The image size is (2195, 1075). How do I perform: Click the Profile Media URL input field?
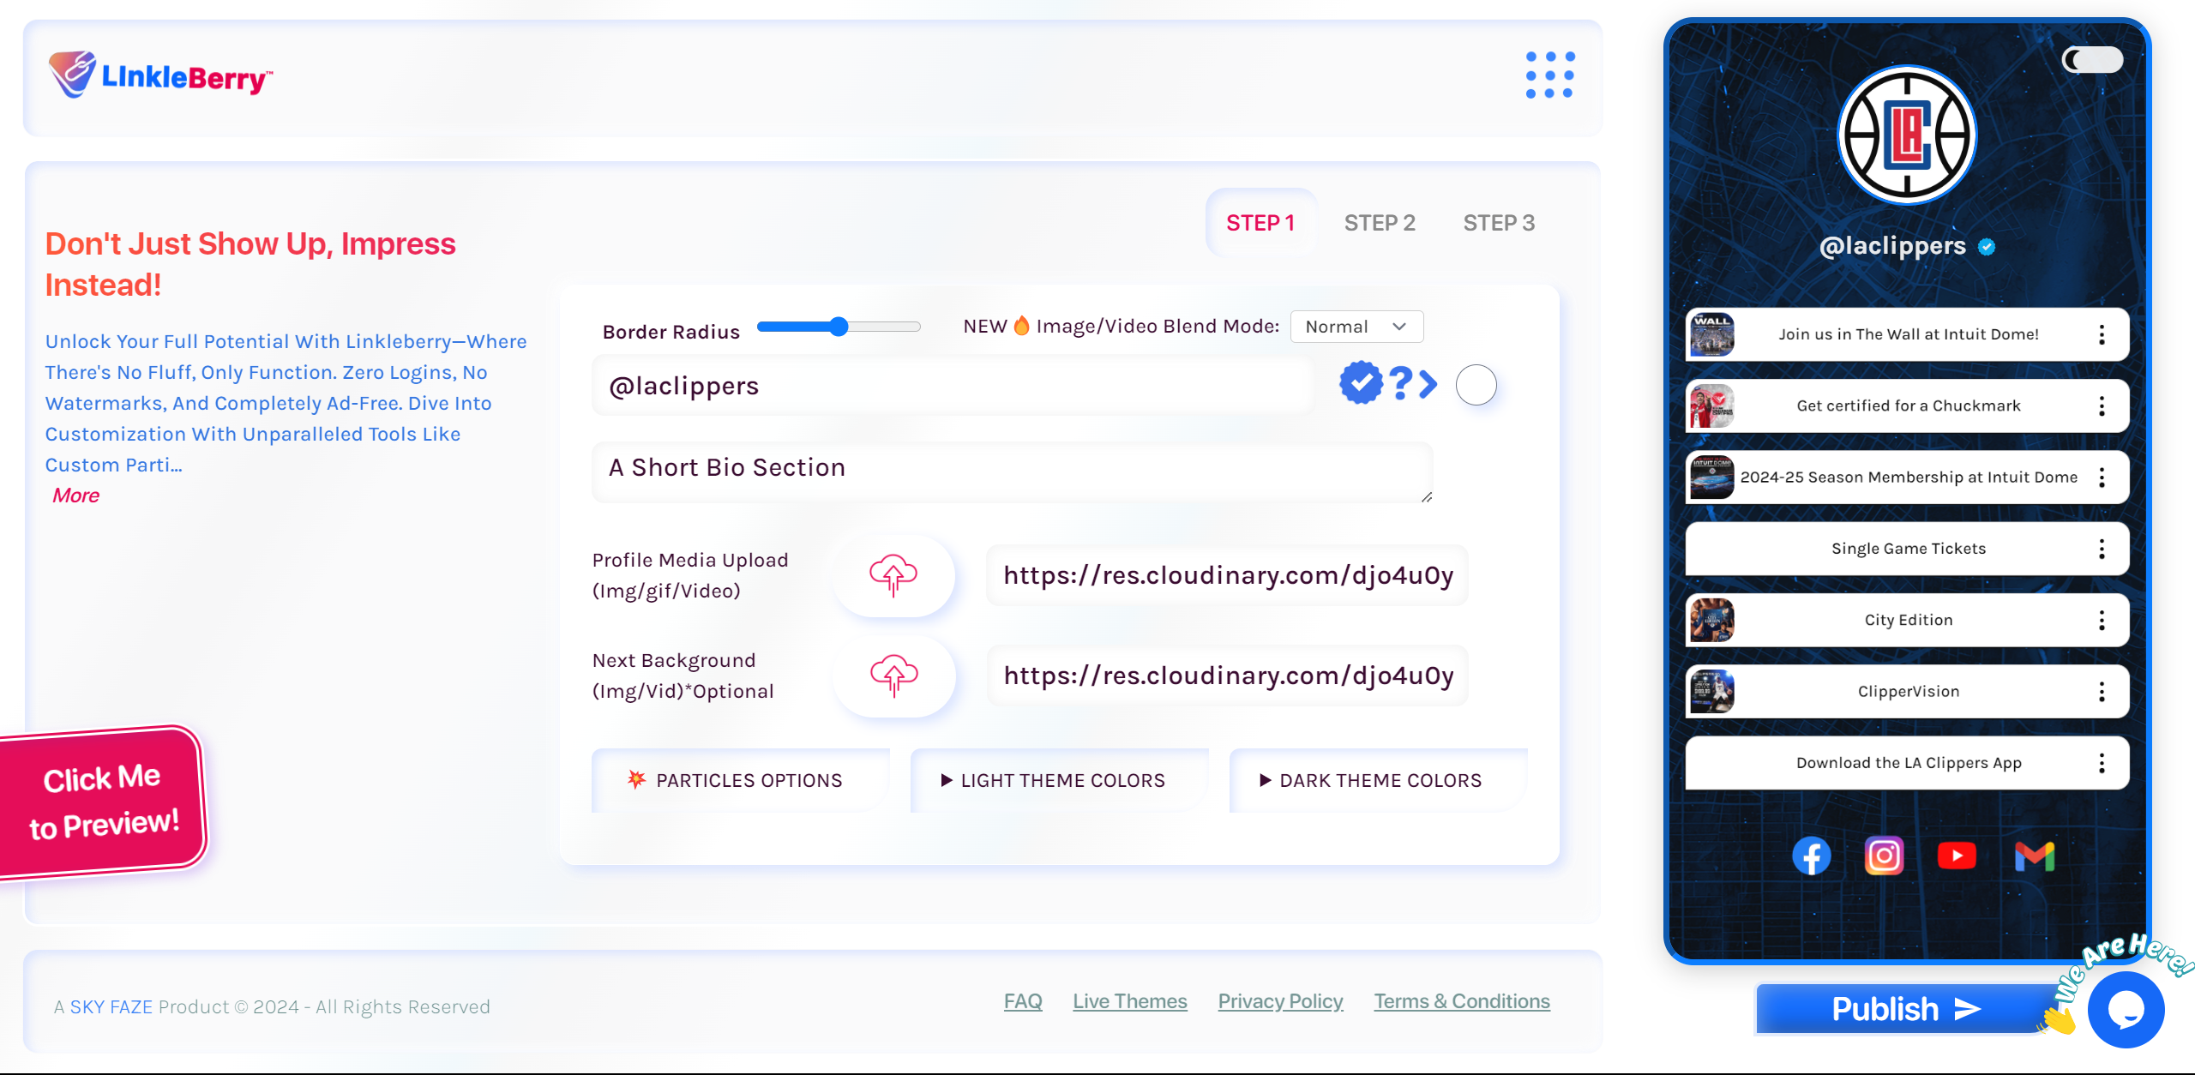[1228, 575]
